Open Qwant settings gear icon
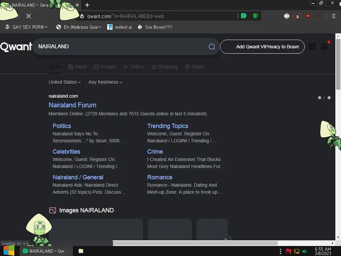This screenshot has height=256, width=341. click(324, 47)
